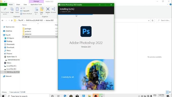This screenshot has height=97, width=172.
Task: Click the red X Delete icon
Action: (48, 9)
